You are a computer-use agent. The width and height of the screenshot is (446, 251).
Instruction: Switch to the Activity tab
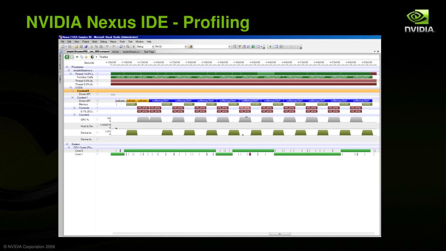[x=115, y=52]
